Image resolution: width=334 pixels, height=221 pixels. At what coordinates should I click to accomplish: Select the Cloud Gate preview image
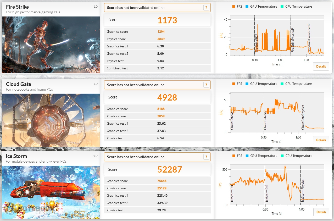pyautogui.click(x=51, y=120)
